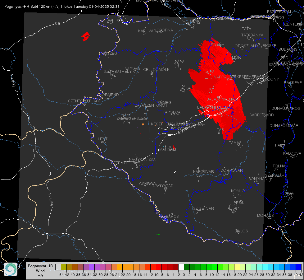
Task: Click the AJKA town label
Action: [186, 88]
